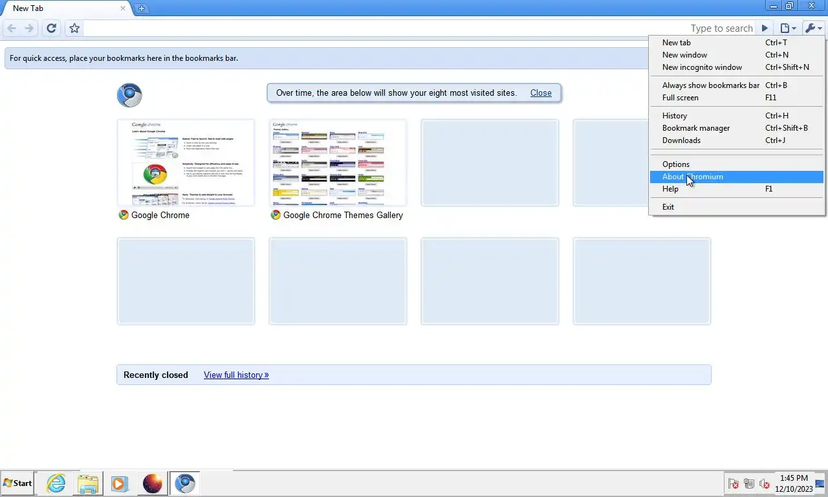Viewport: 828px width, 497px height.
Task: Reload the page with the refresh icon
Action: [52, 28]
